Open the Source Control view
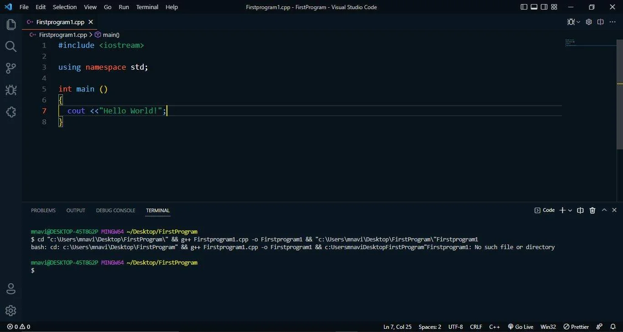The width and height of the screenshot is (623, 332). tap(11, 68)
